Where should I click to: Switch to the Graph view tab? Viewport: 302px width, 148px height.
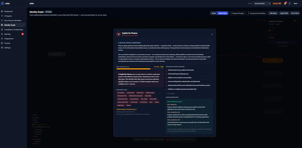[214, 13]
